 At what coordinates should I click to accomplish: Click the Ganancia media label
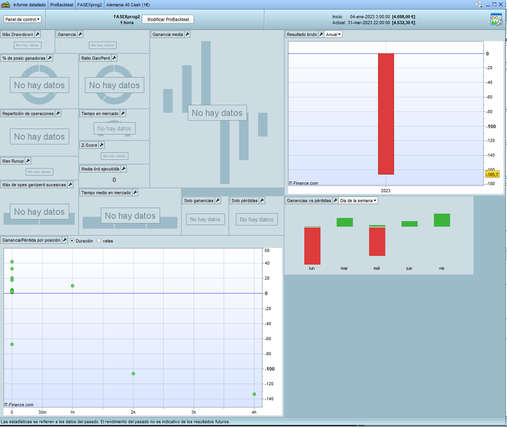(168, 34)
